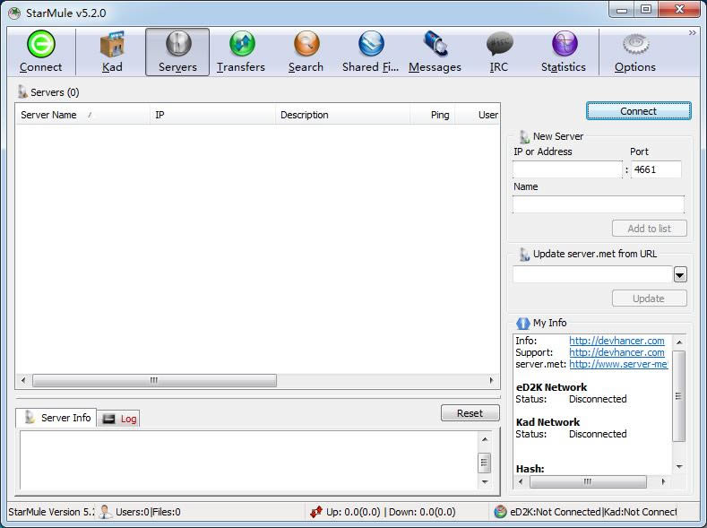Click the Add to list button
Viewport: 707px width, 528px height.
click(650, 229)
